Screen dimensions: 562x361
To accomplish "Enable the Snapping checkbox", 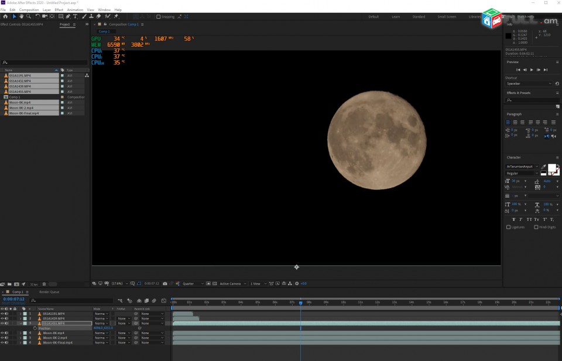I will [x=159, y=16].
